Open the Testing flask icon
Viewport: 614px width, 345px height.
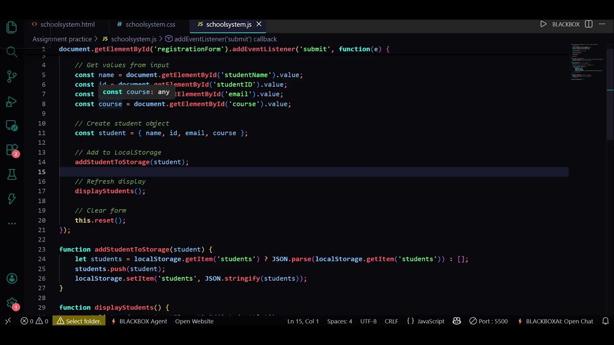pyautogui.click(x=12, y=174)
